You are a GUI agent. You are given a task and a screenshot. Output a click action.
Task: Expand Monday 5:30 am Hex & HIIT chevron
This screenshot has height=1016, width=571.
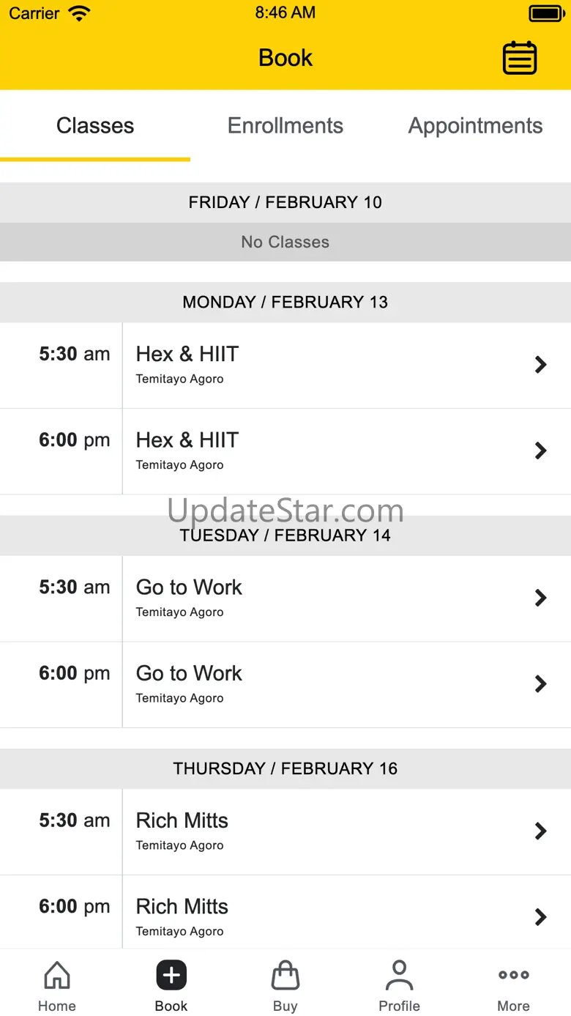point(541,365)
